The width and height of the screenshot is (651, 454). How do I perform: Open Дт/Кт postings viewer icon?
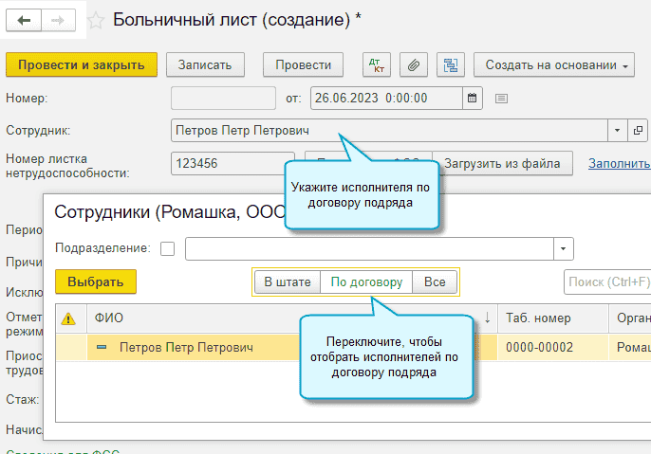[377, 64]
